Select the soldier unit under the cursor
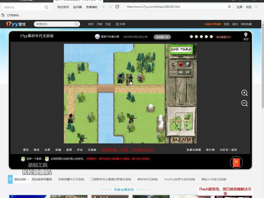The image size is (264, 198). 129,79
